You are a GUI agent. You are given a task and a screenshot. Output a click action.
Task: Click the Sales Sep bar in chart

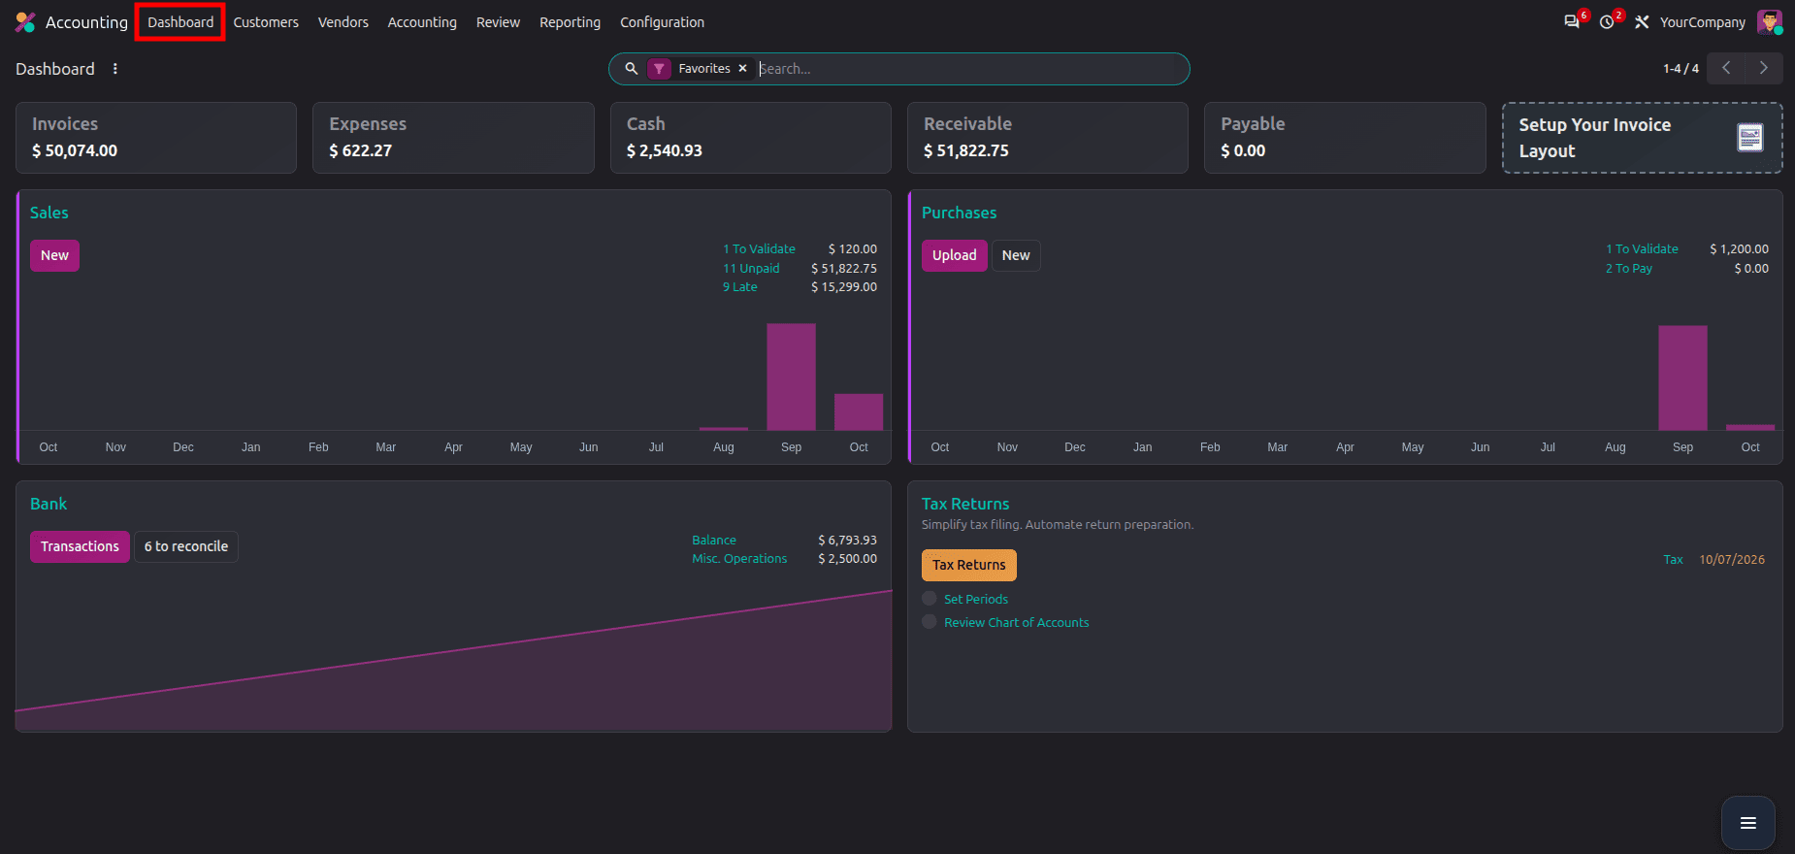791,377
